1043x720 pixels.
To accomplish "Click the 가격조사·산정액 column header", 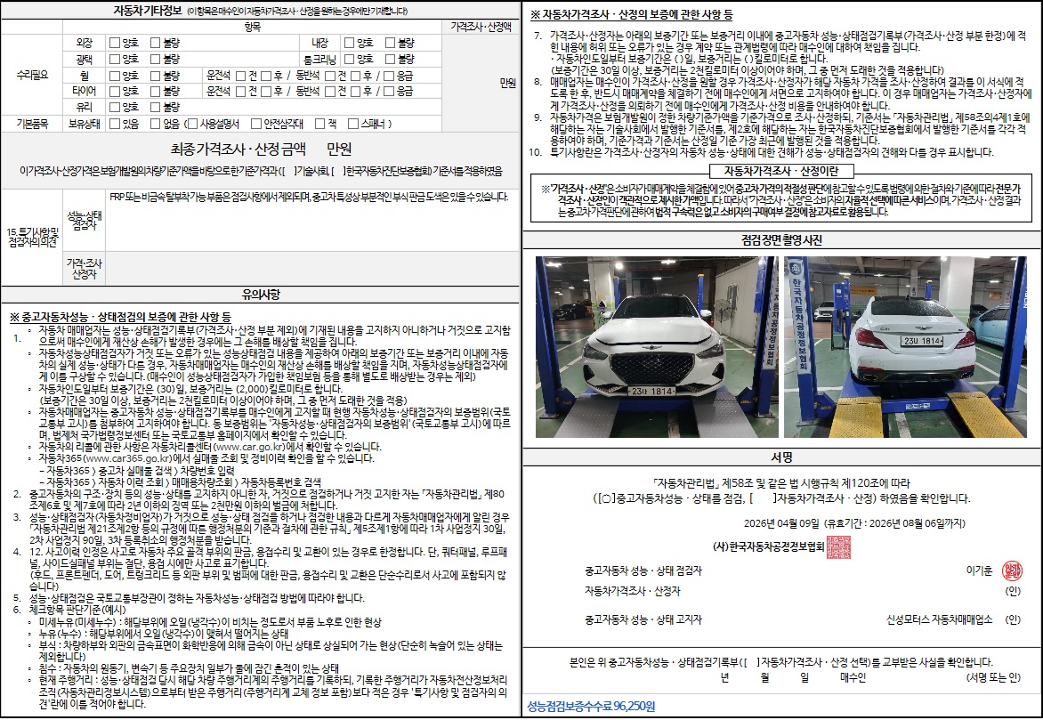I will (481, 27).
